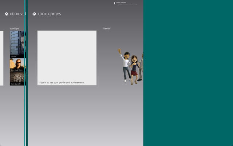Image resolution: width=233 pixels, height=146 pixels.
Task: Click the Duck Dynasty caption label
Action: tap(16, 84)
